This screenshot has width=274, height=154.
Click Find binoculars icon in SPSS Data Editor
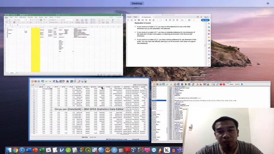(68, 81)
